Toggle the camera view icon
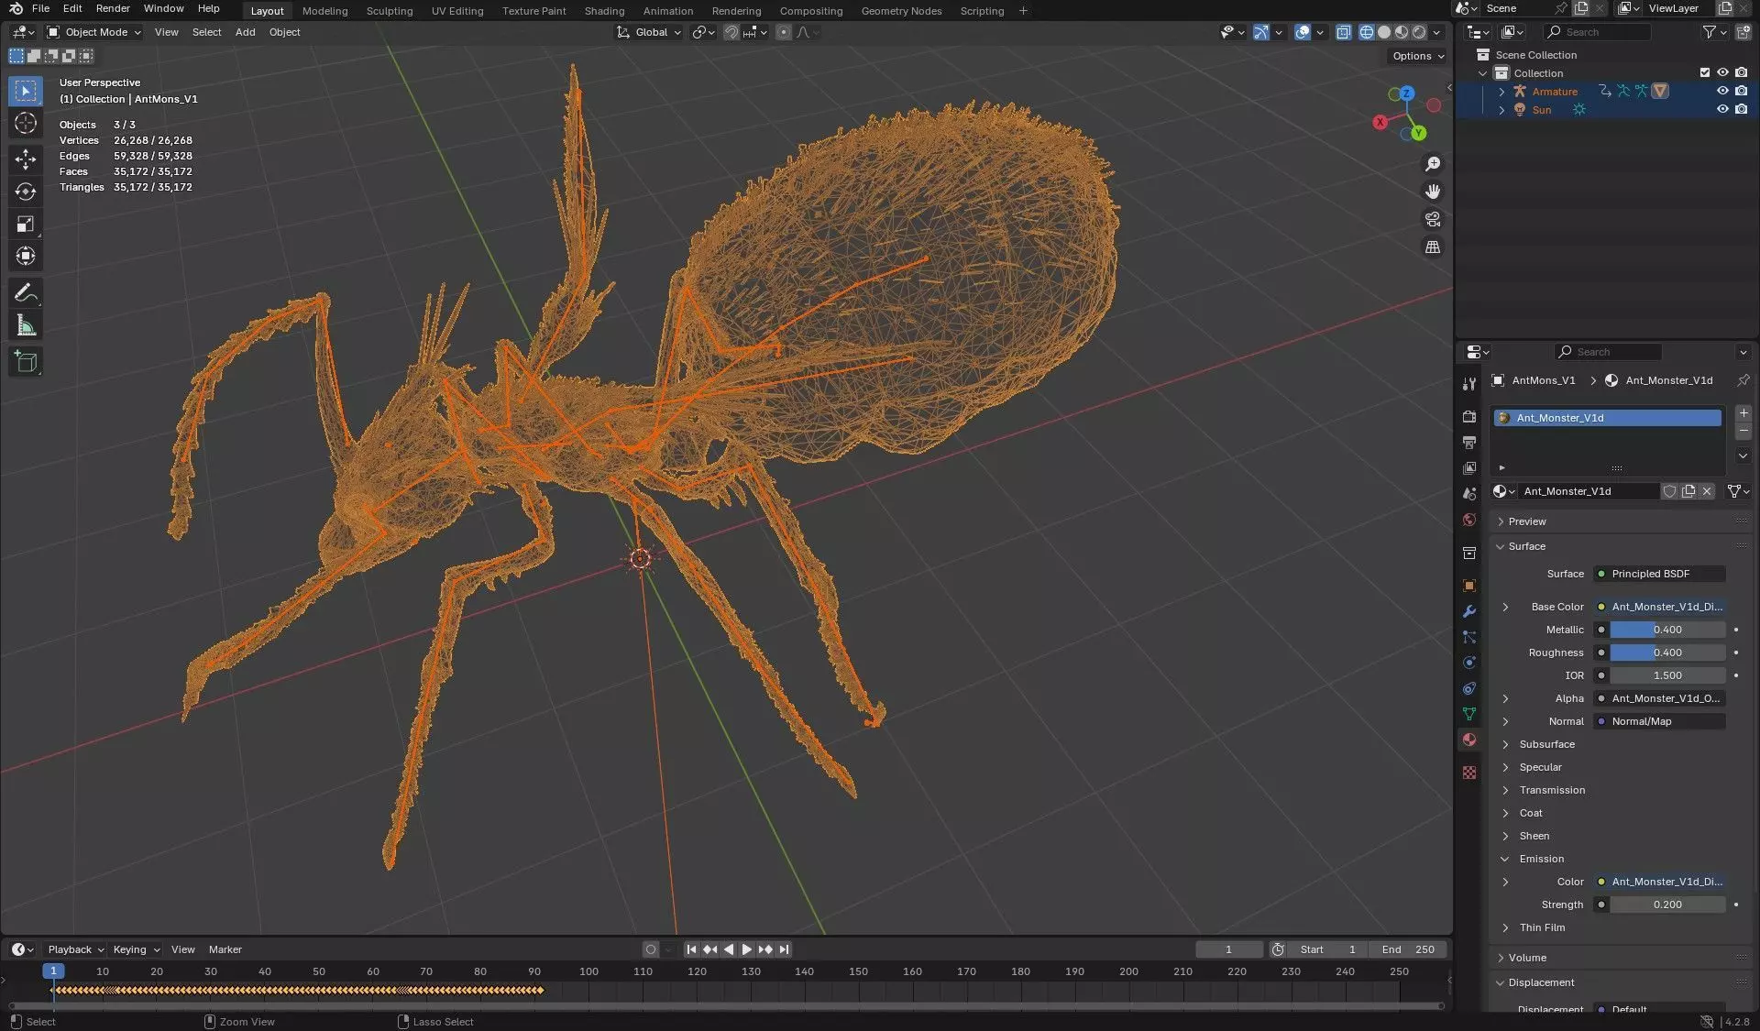Screen dimensions: 1760x1031 (x=1433, y=219)
